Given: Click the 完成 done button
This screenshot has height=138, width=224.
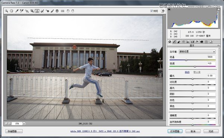Looking at the screenshot, I should pyautogui.click(x=211, y=131).
